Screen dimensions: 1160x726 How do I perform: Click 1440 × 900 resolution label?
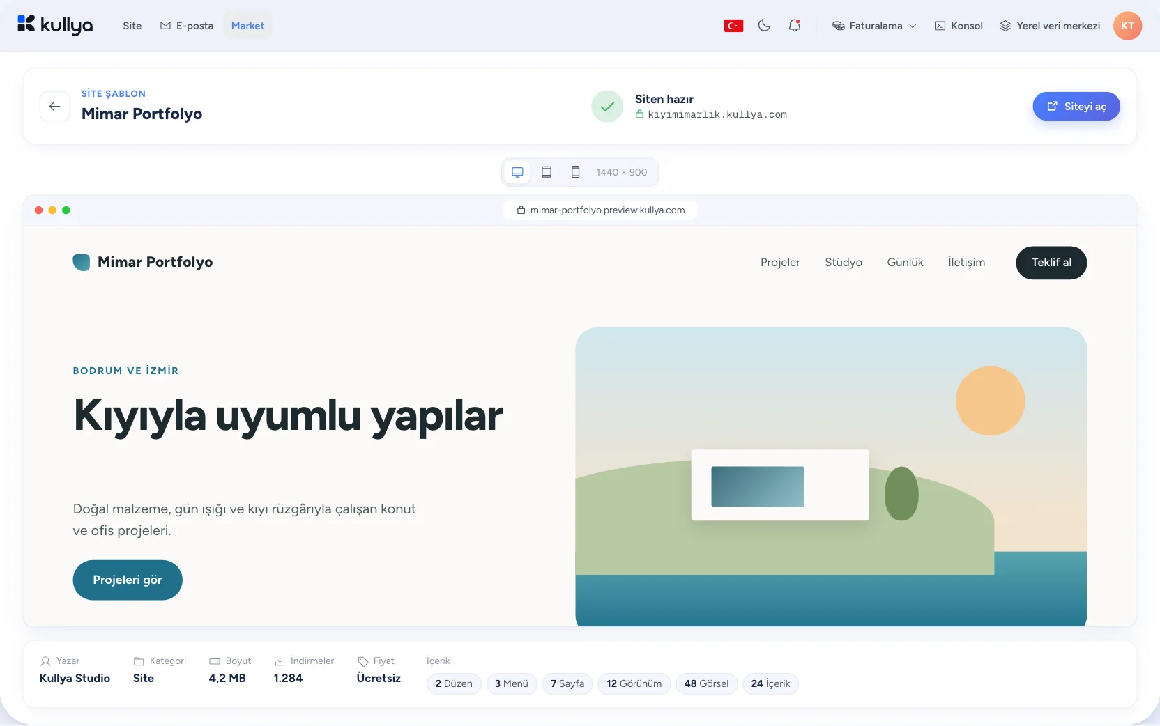pyautogui.click(x=622, y=172)
